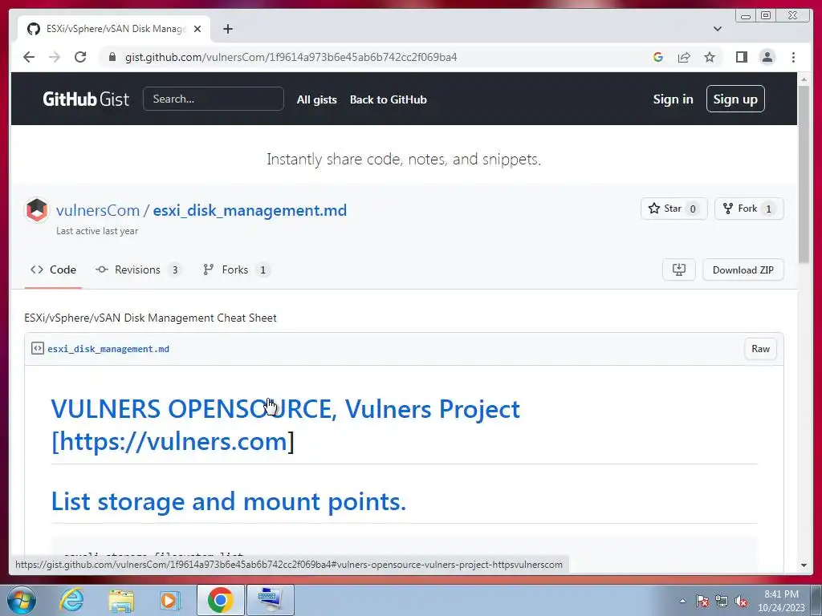The image size is (822, 616).
Task: Open the clock showing 8:41 PM
Action: point(781,601)
